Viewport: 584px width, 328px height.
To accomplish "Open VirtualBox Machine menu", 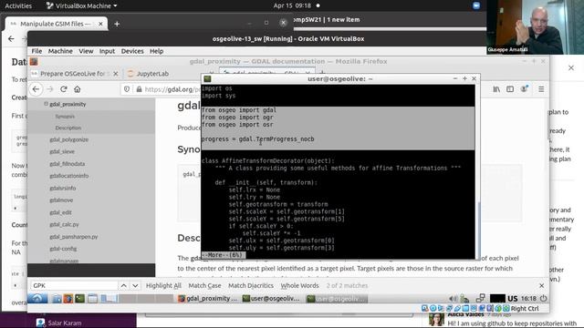I will [x=60, y=51].
